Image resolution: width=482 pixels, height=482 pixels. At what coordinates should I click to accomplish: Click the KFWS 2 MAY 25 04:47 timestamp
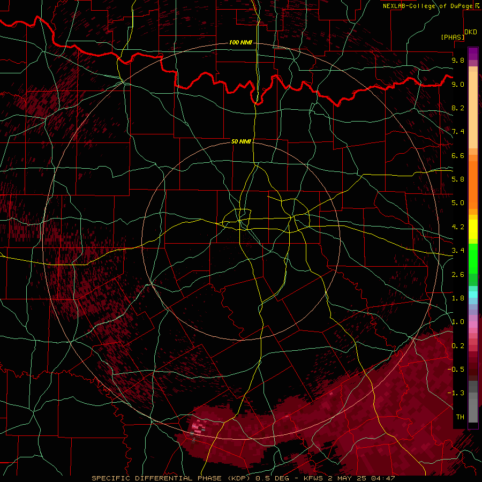click(x=350, y=478)
